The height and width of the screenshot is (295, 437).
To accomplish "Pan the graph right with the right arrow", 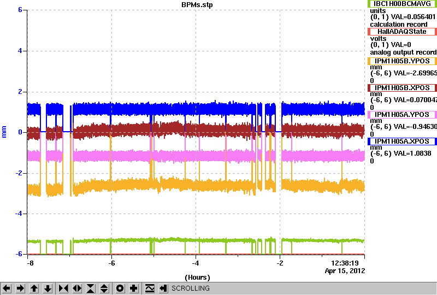I will coord(20,288).
